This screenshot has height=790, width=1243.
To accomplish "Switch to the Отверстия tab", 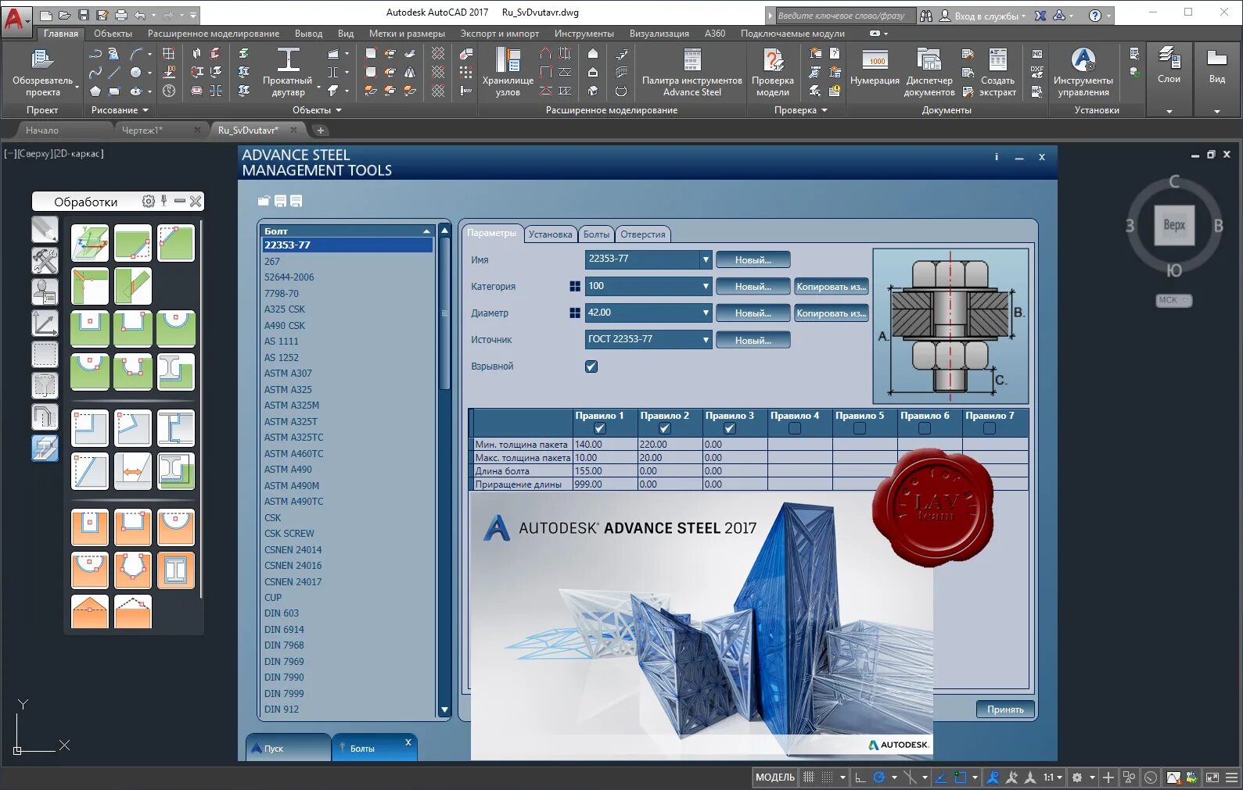I will click(x=643, y=234).
